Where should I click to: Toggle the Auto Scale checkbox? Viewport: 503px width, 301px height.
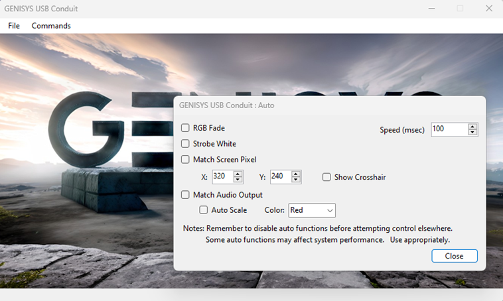pyautogui.click(x=204, y=210)
